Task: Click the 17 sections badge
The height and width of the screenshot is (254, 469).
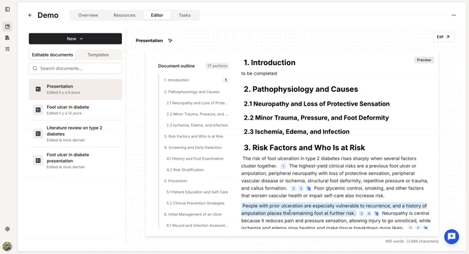Action: click(217, 66)
